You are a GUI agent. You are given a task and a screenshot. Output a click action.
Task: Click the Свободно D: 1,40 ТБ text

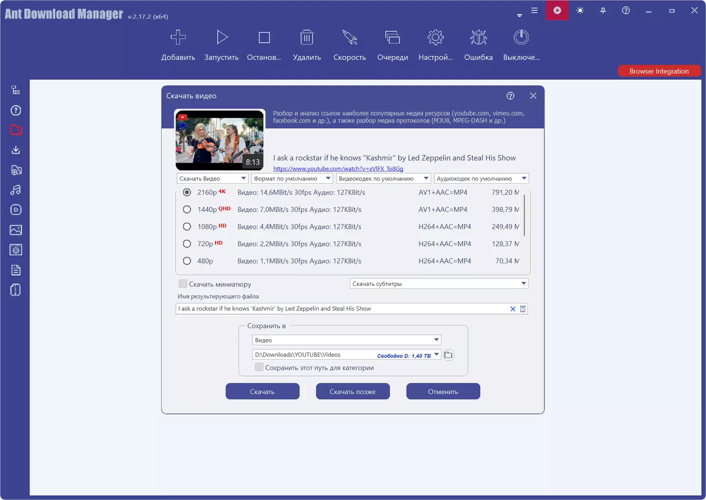[404, 356]
